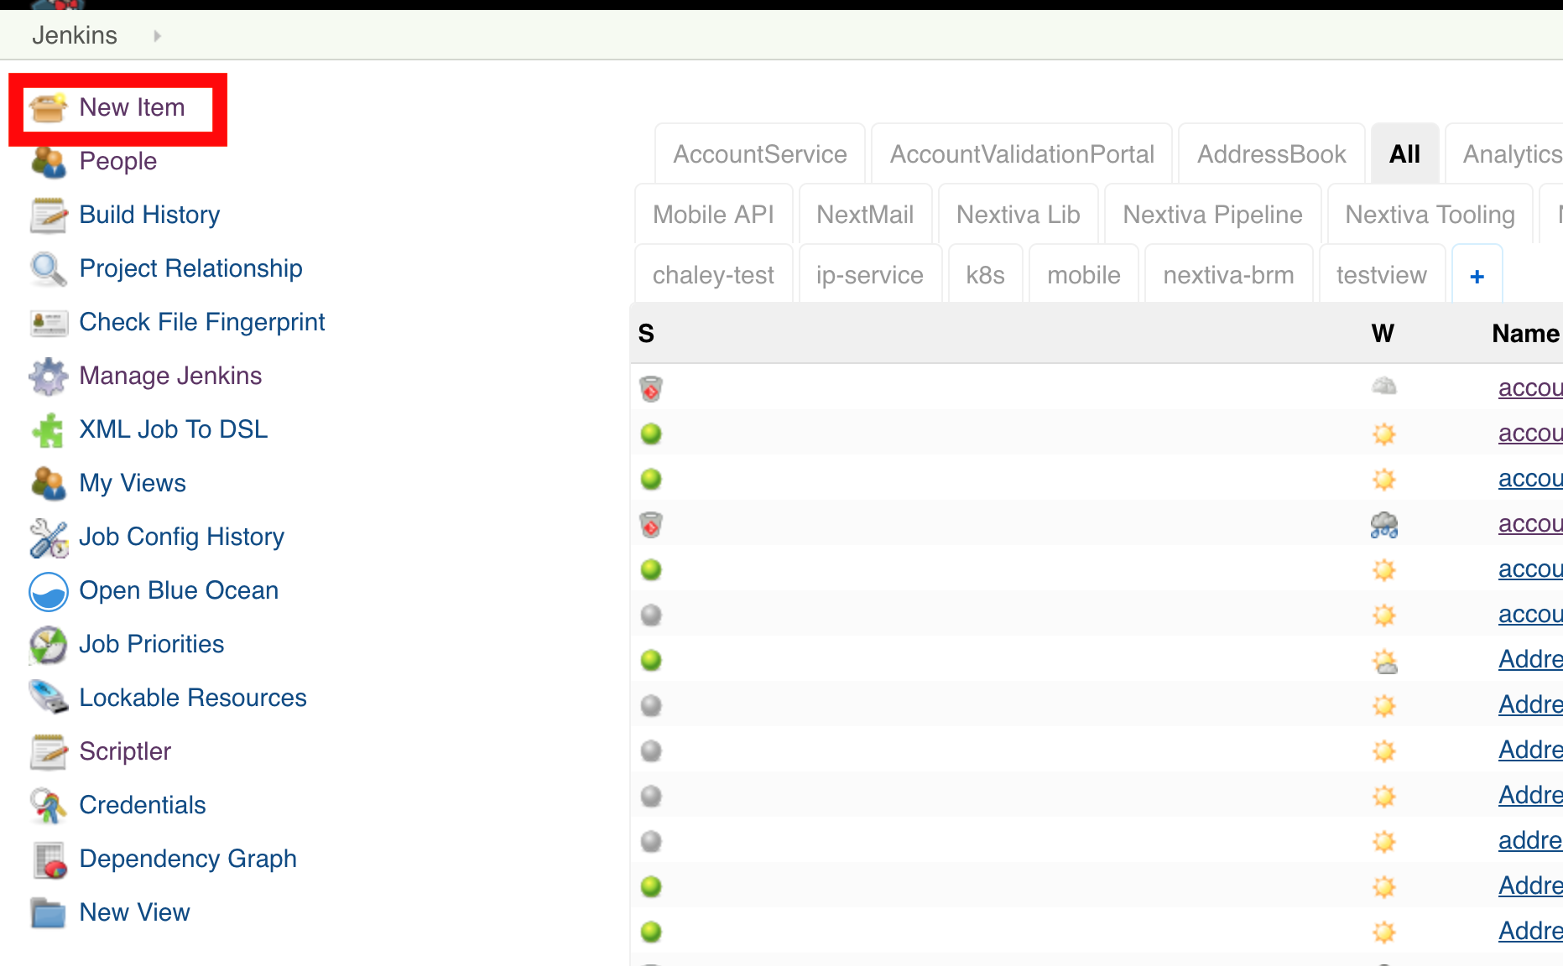Viewport: 1563px width, 966px height.
Task: Click the grey status ball in sixth job row
Action: 651,615
